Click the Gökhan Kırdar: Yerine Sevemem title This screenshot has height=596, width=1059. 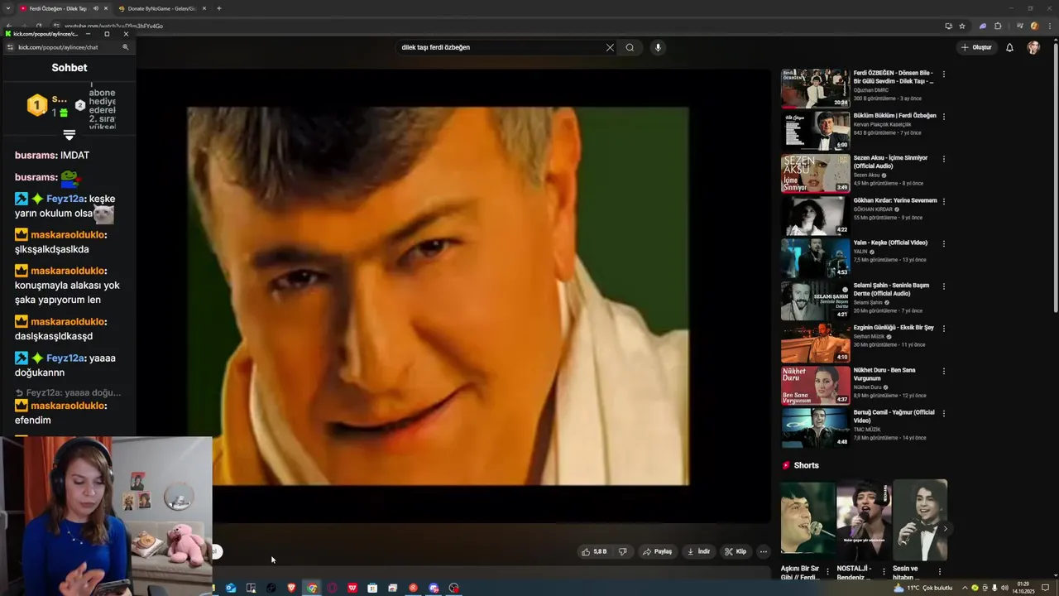(895, 200)
